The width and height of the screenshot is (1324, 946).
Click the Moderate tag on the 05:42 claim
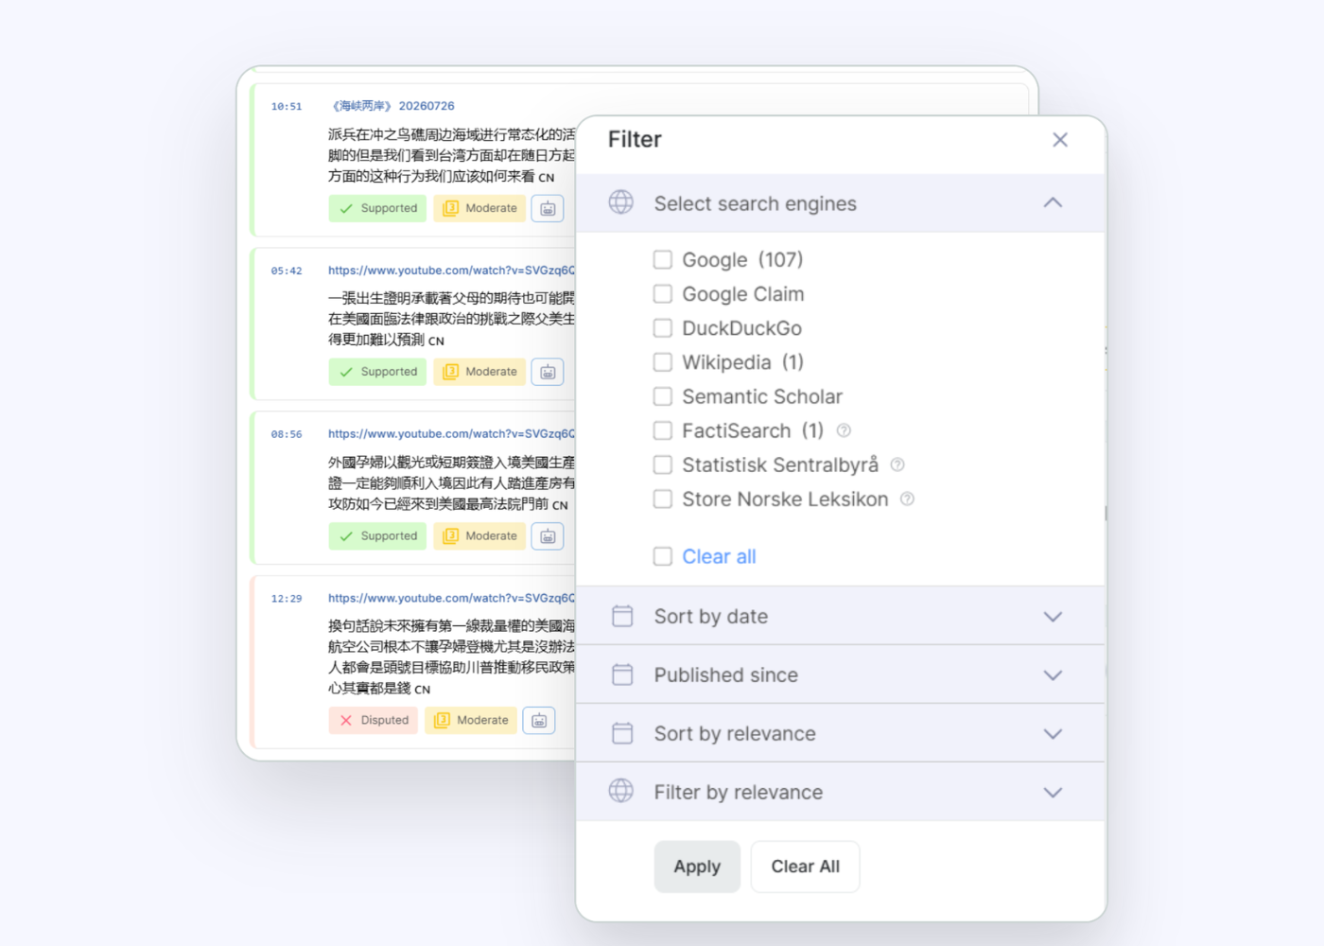479,372
